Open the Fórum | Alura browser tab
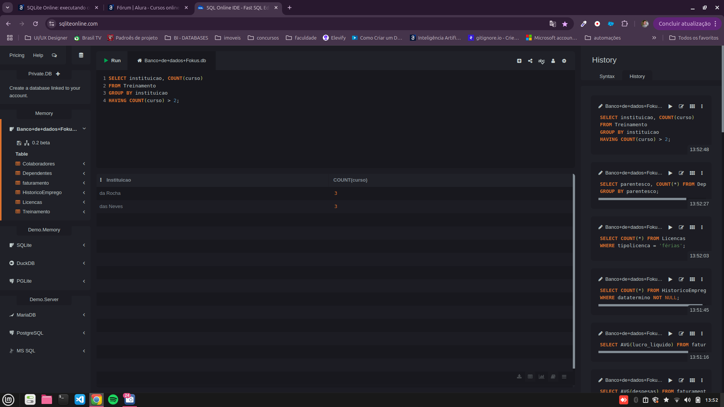 pos(147,8)
